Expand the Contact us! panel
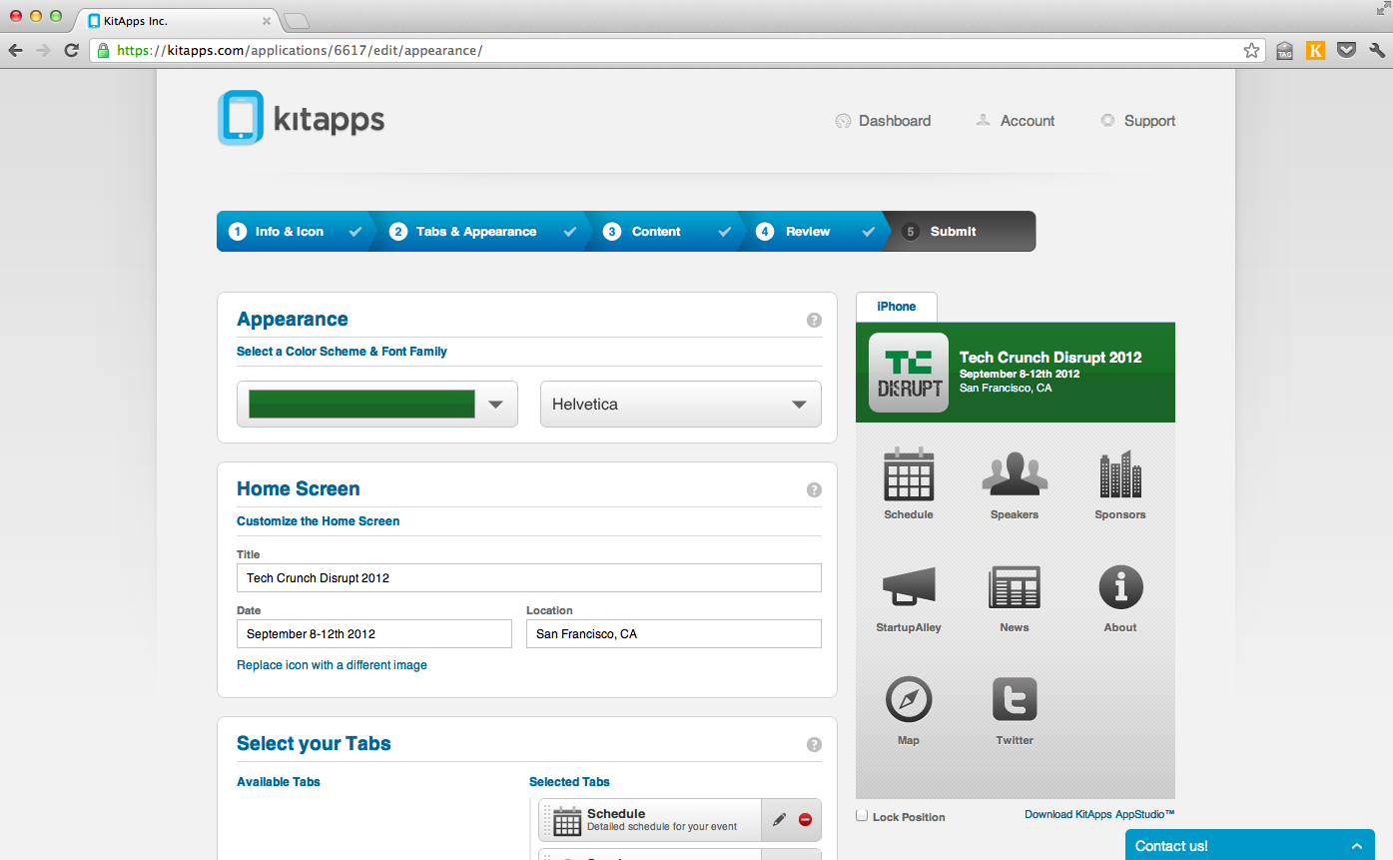This screenshot has width=1393, height=860. pyautogui.click(x=1248, y=845)
